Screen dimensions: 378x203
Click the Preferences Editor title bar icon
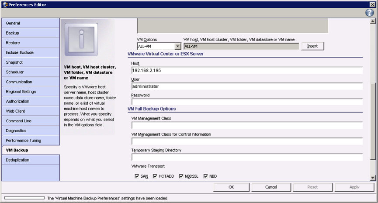pos(5,4)
